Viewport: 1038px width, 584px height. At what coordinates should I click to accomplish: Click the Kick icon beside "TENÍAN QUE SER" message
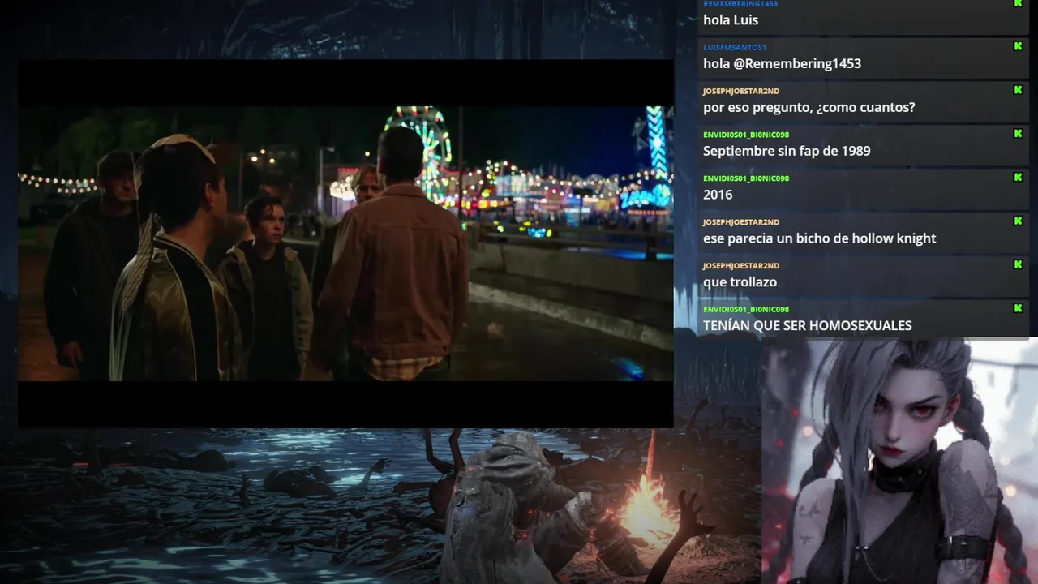pyautogui.click(x=1018, y=308)
